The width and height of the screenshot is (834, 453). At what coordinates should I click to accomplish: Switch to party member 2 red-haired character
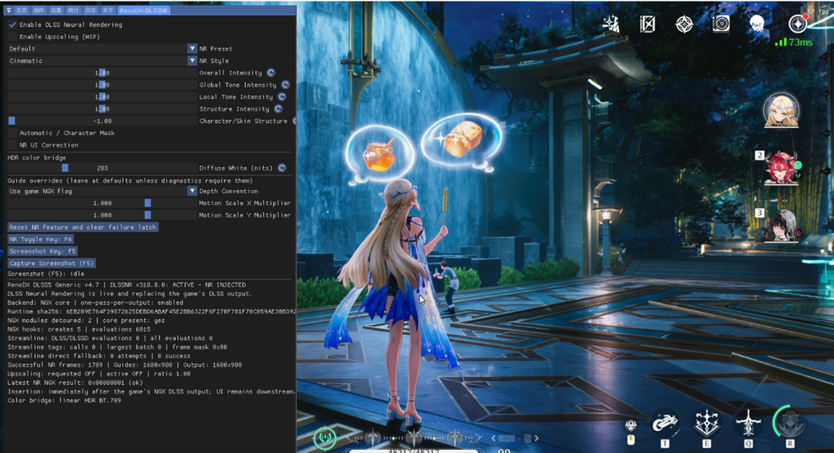point(782,168)
